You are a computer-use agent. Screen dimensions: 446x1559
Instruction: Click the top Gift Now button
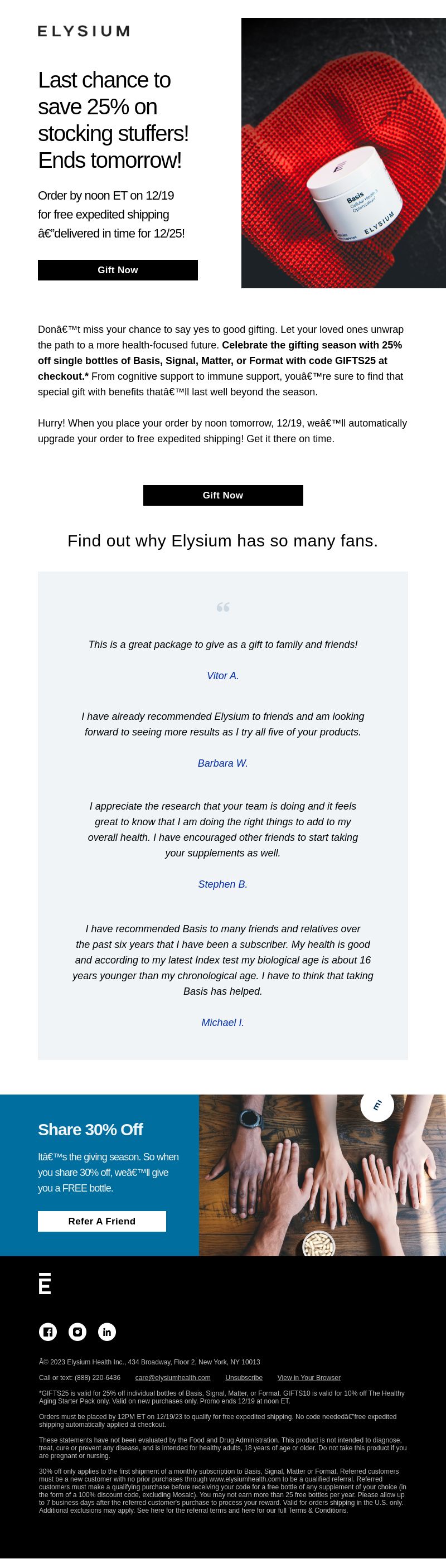[x=118, y=270]
